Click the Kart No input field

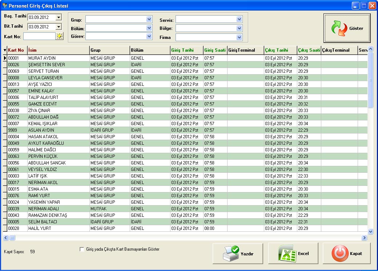coord(39,36)
